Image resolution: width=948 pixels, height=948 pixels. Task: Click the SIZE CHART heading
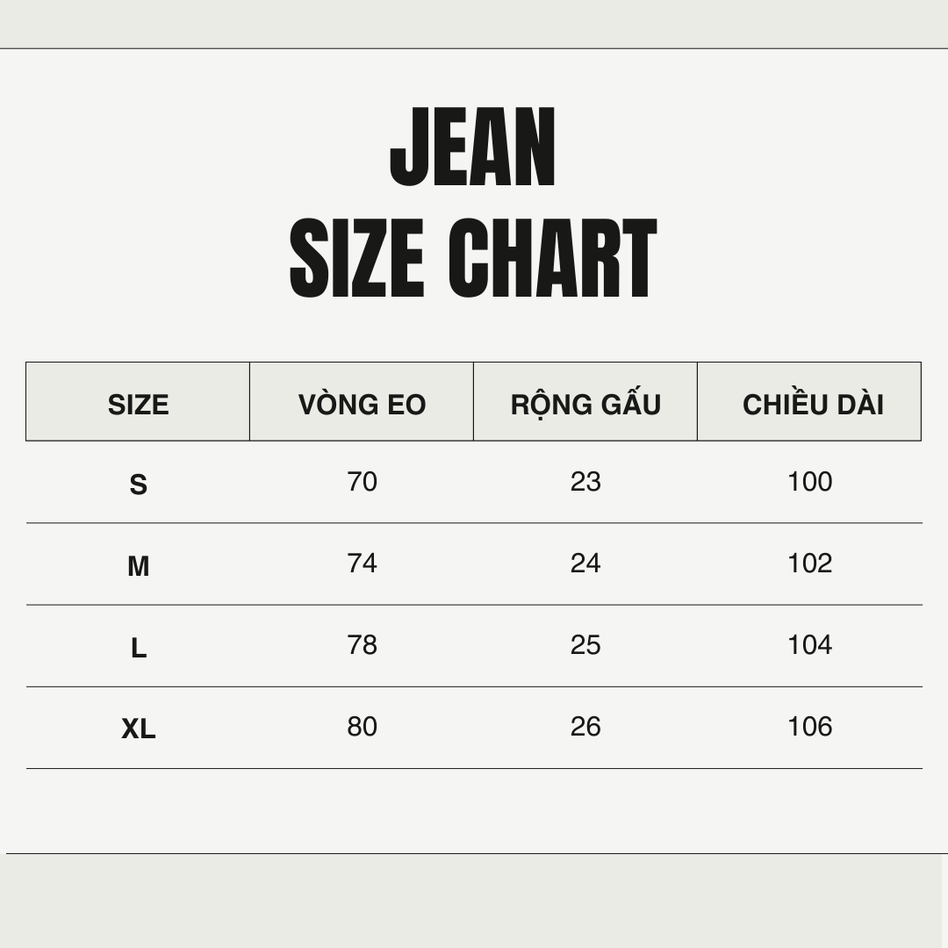coord(473,258)
